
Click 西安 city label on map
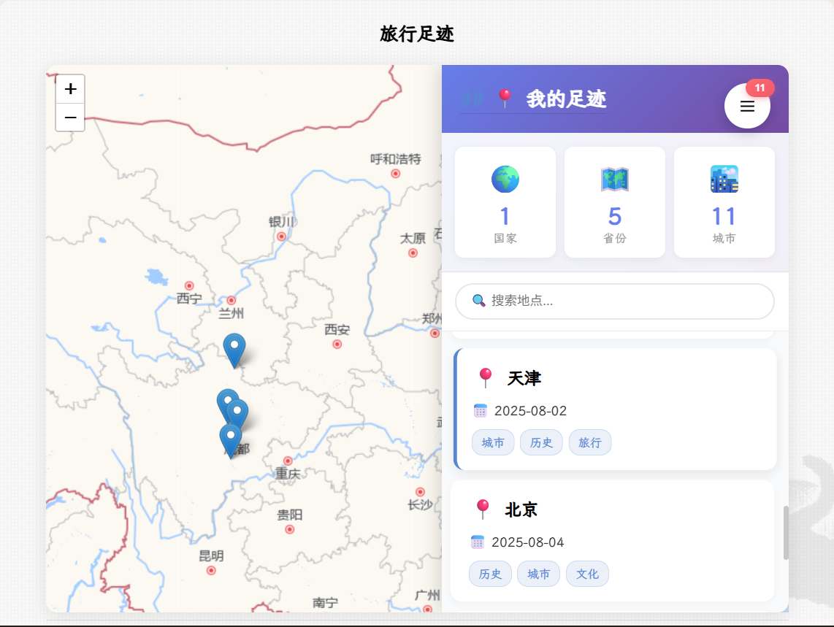coord(337,330)
